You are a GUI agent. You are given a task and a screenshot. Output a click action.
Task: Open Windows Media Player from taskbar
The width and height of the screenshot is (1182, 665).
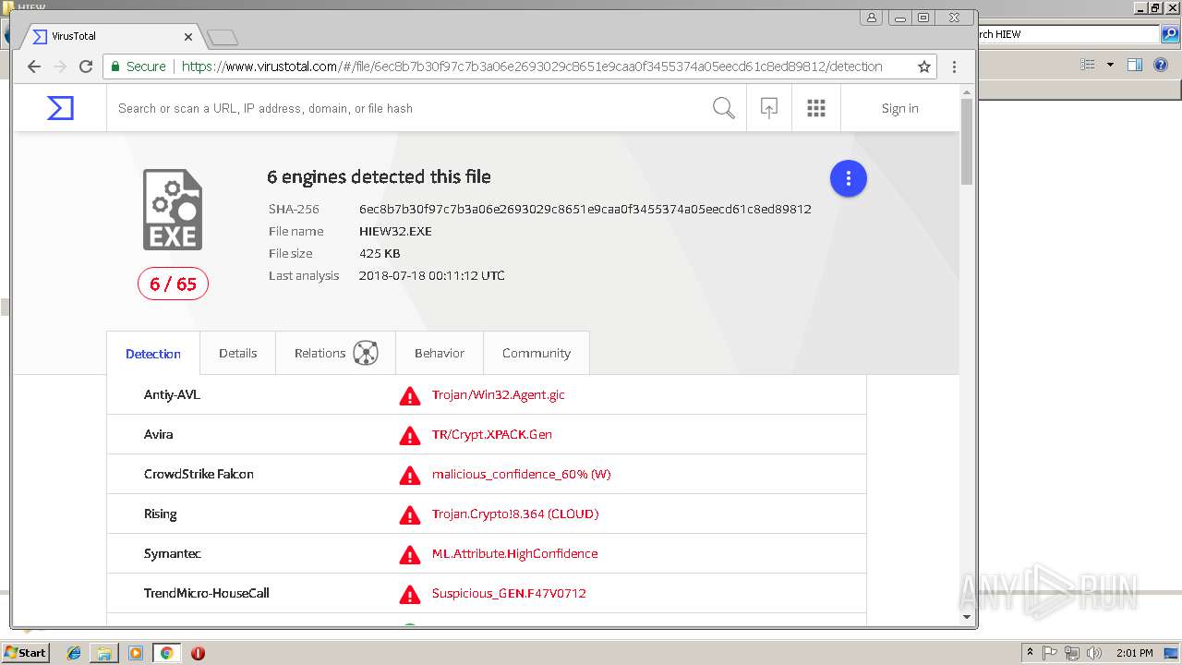click(x=136, y=653)
